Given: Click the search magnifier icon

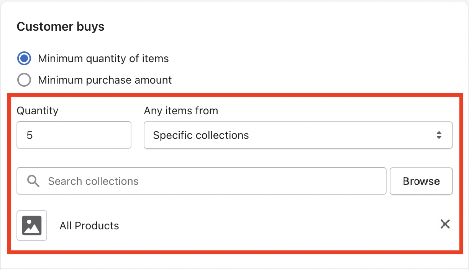Looking at the screenshot, I should tap(34, 181).
